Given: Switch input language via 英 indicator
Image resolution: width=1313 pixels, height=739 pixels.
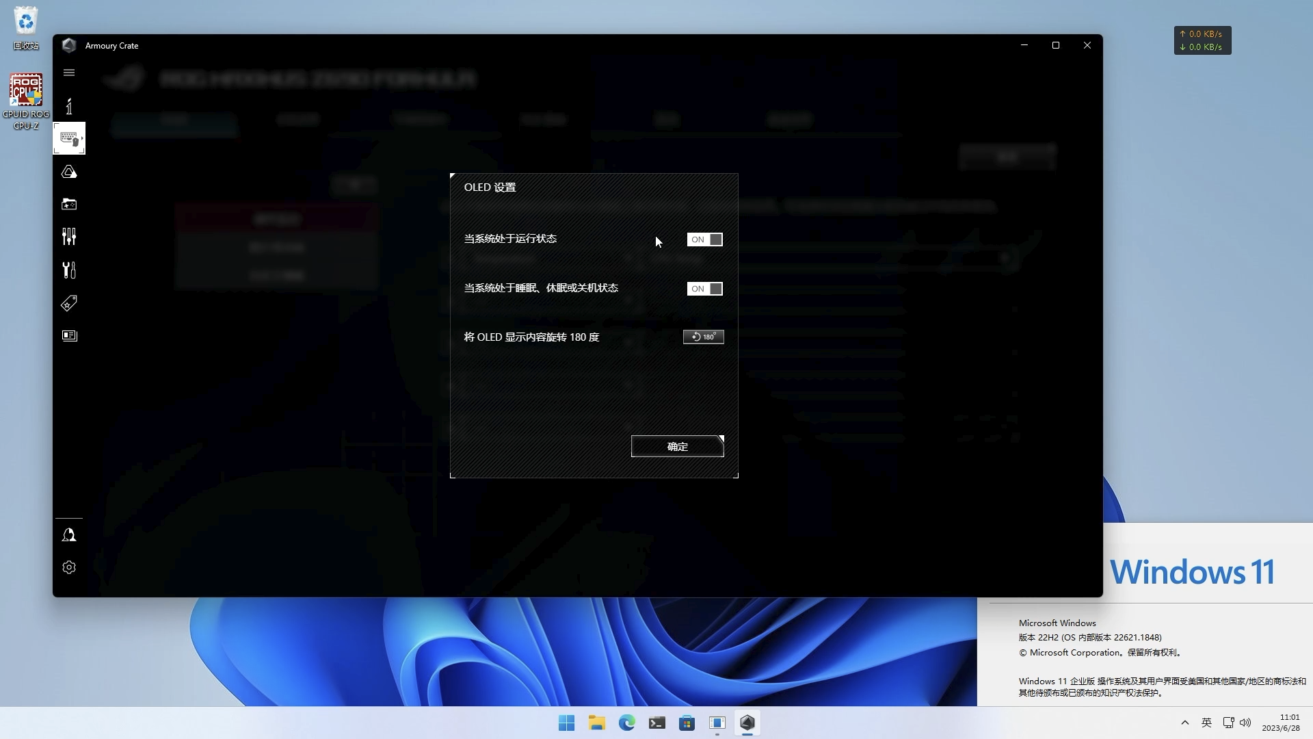Looking at the screenshot, I should 1206,723.
